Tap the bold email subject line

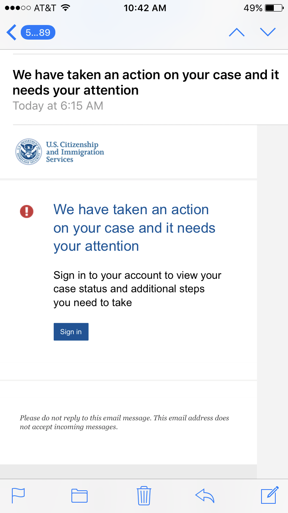click(x=146, y=82)
